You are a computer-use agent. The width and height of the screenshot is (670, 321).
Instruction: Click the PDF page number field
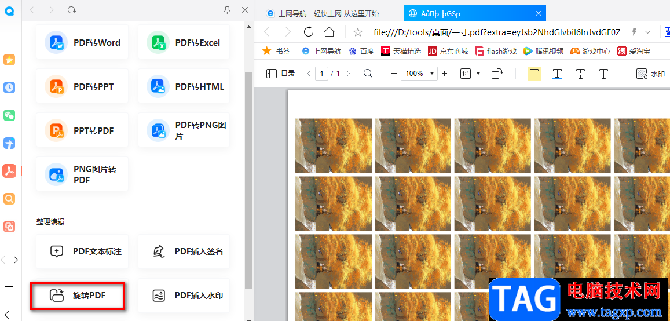(322, 74)
